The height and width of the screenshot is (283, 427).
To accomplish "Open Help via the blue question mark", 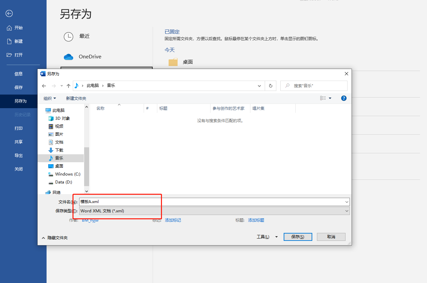I will pyautogui.click(x=344, y=98).
